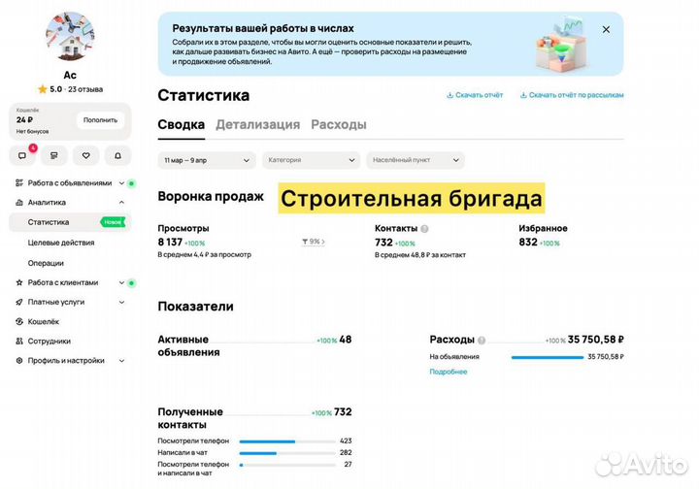This screenshot has height=489, width=699.
Task: Click the Работа с объявлениями icon
Action: (x=19, y=183)
